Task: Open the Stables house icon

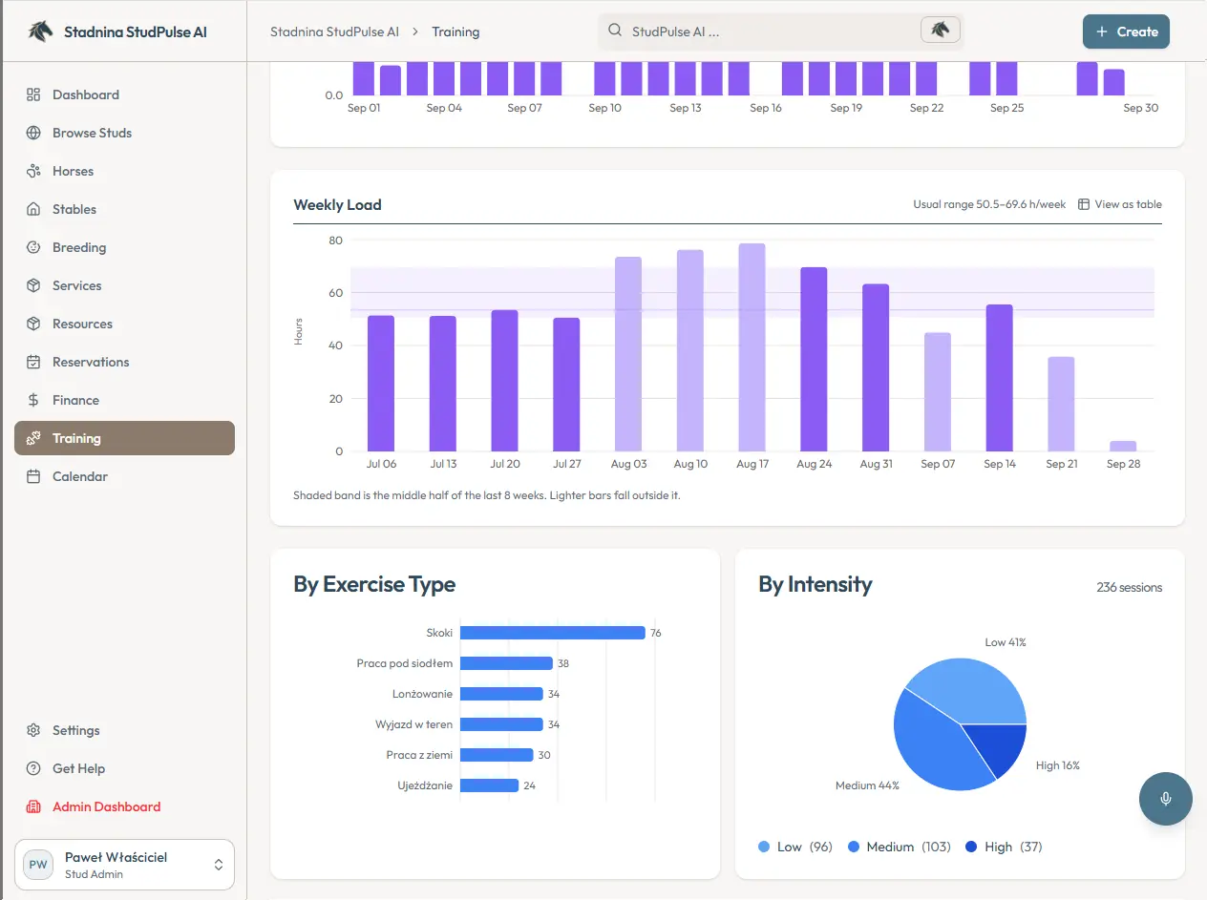Action: 33,209
